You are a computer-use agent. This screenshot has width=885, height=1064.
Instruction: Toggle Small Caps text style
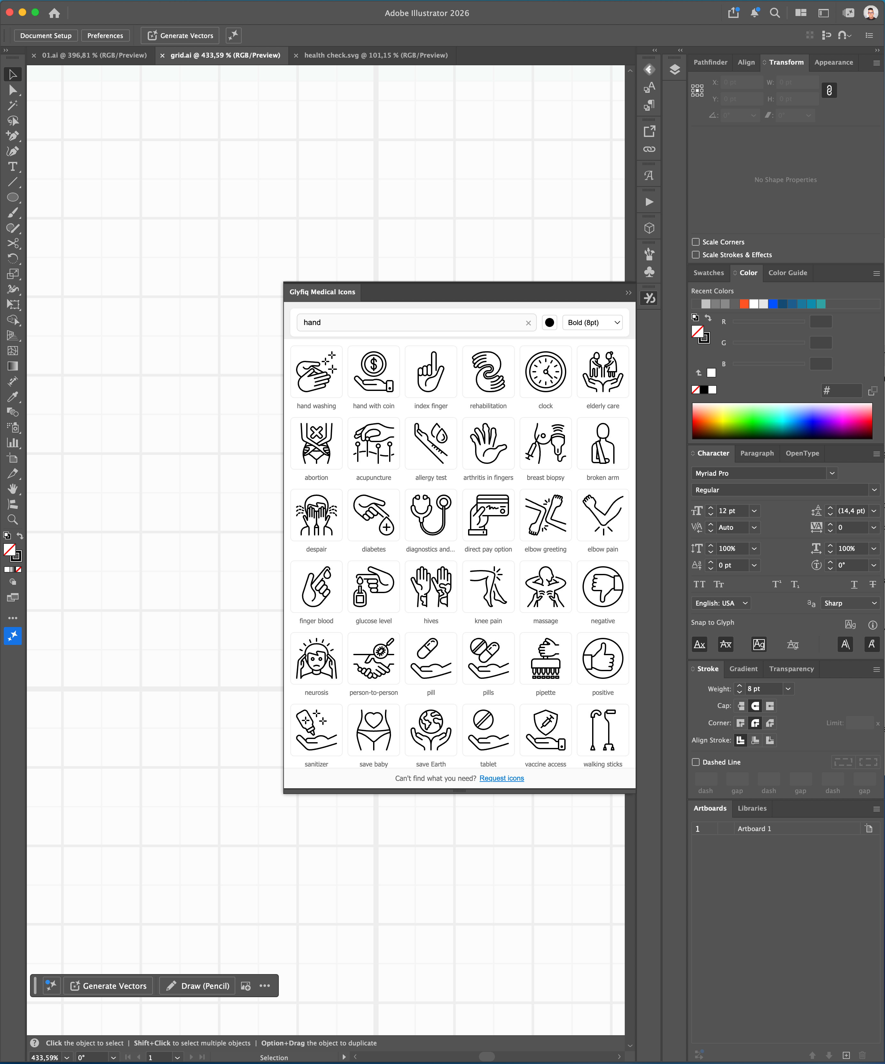point(718,584)
